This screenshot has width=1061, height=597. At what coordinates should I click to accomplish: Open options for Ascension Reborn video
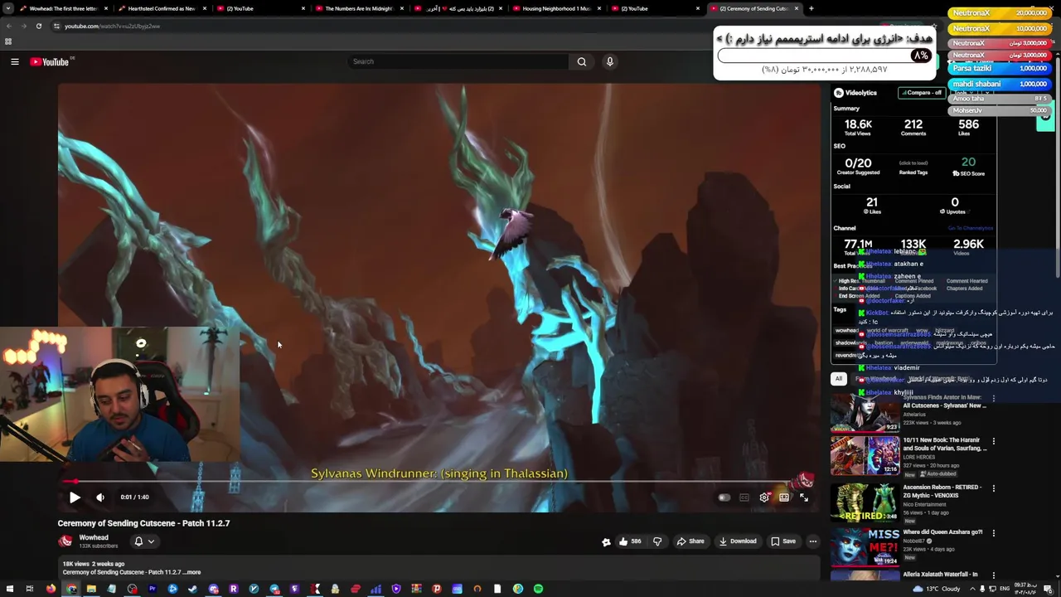(x=994, y=488)
